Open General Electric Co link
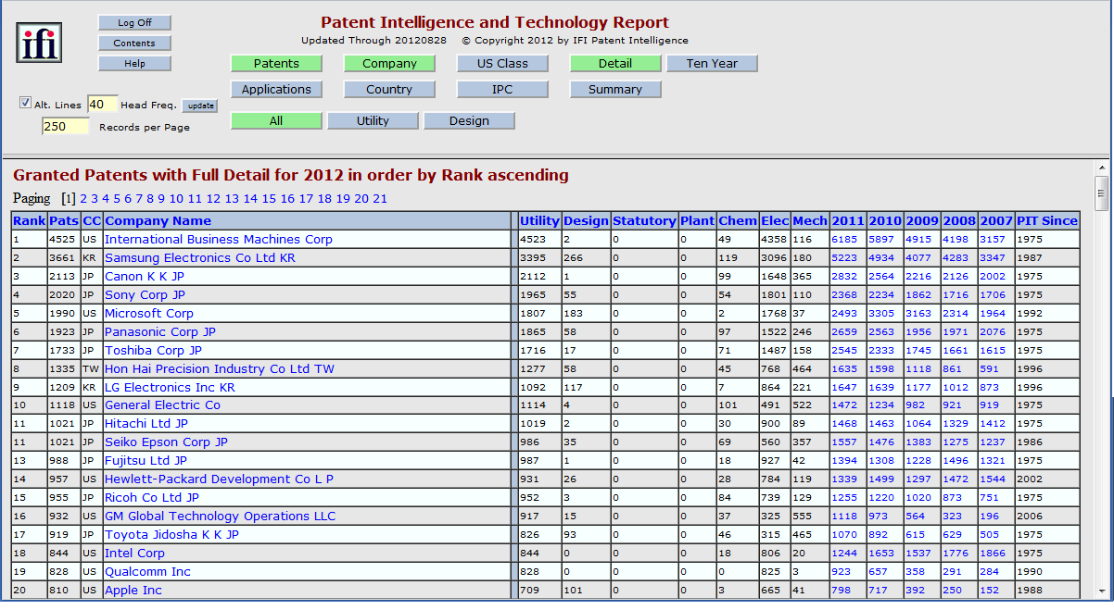The height and width of the screenshot is (610, 1114). (x=162, y=405)
